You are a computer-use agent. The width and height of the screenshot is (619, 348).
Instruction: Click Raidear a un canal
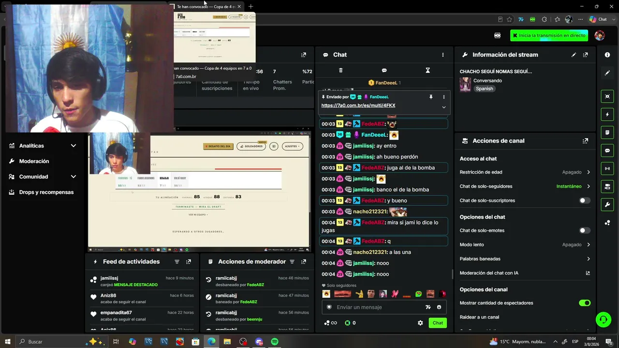point(479,317)
